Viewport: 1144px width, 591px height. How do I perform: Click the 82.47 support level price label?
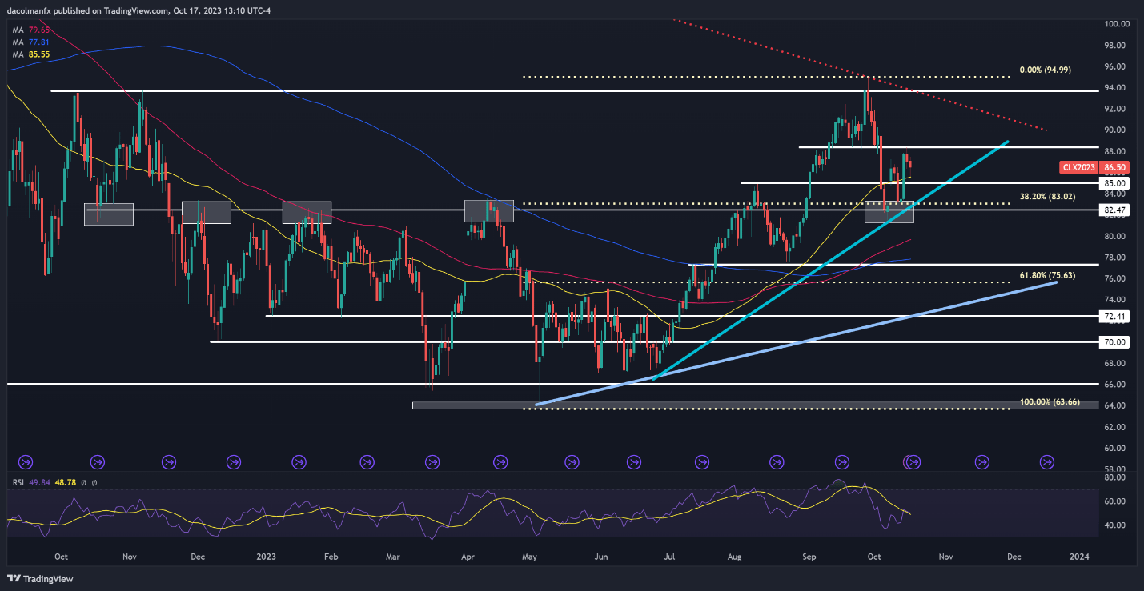click(1115, 210)
